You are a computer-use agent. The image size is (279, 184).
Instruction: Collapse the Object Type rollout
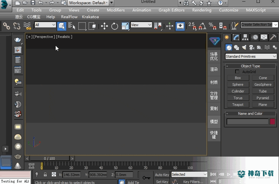(250, 66)
